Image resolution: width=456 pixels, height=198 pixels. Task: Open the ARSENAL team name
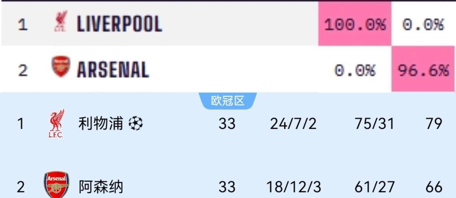click(113, 69)
